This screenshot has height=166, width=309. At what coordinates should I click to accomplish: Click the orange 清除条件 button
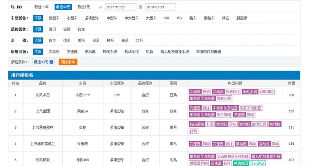click(68, 62)
